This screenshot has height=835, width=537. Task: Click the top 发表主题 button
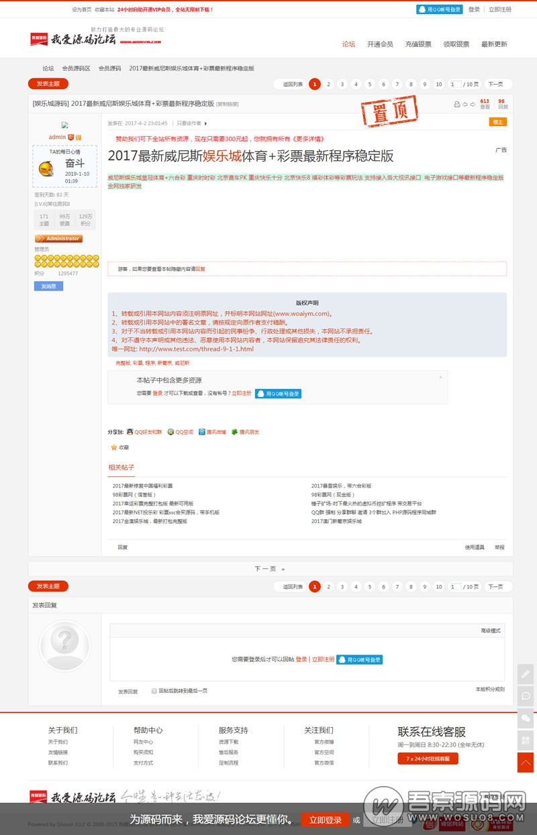pyautogui.click(x=48, y=84)
